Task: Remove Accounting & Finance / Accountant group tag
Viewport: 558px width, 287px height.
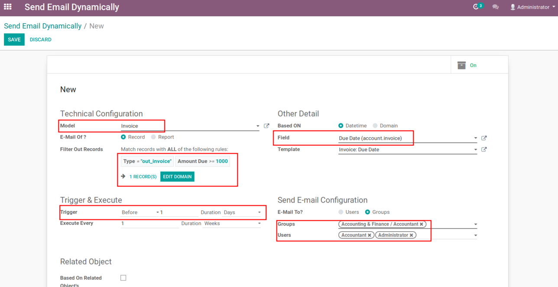Action: pyautogui.click(x=421, y=224)
